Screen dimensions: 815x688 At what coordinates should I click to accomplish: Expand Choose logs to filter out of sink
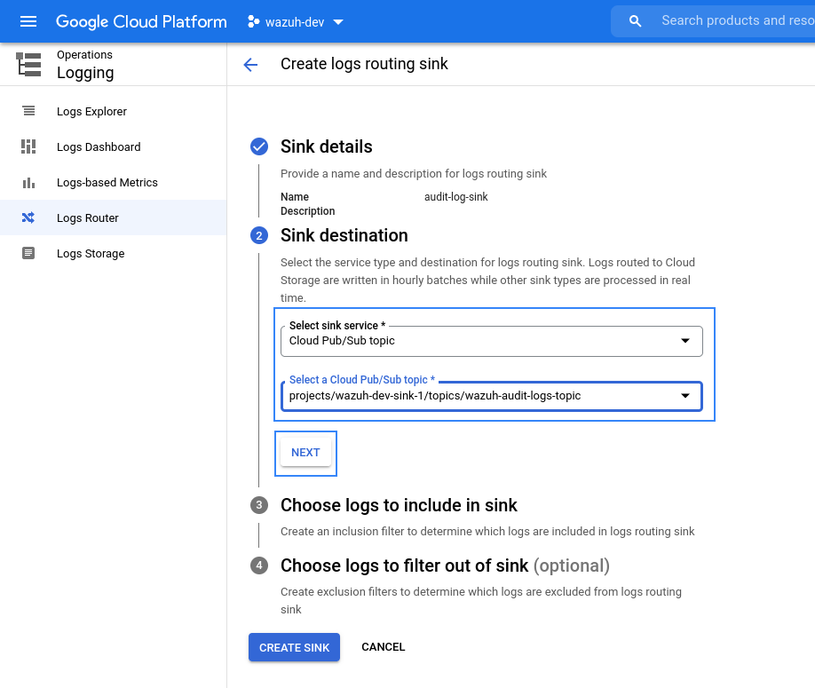pyautogui.click(x=445, y=565)
